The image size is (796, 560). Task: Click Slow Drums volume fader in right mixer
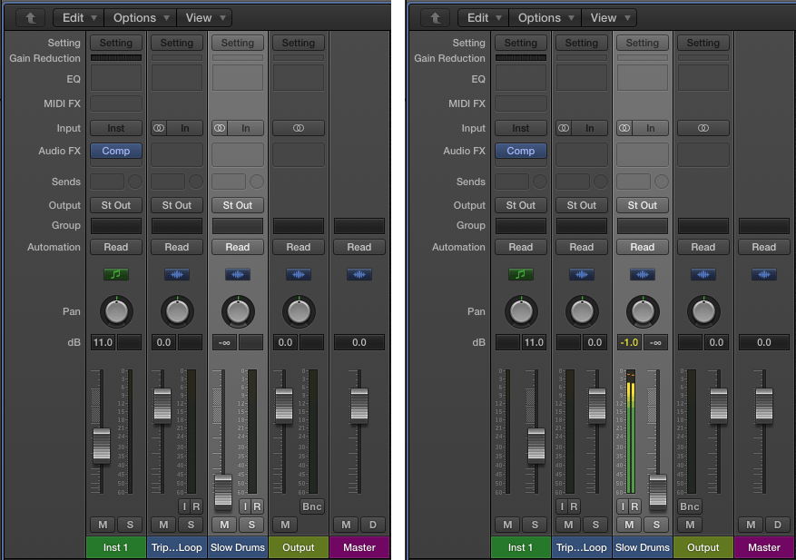pyautogui.click(x=658, y=491)
